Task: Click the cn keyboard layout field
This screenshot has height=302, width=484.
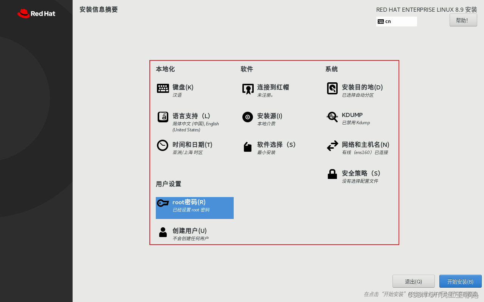Action: 397,22
